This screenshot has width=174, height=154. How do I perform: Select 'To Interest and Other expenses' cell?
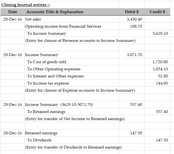(55, 76)
